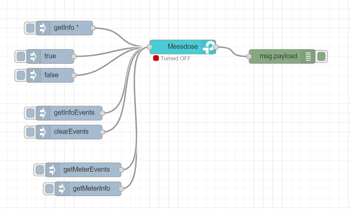Click the getMeterEvents node arrow icon
Image resolution: width=351 pixels, height=209 pixels.
[53, 170]
